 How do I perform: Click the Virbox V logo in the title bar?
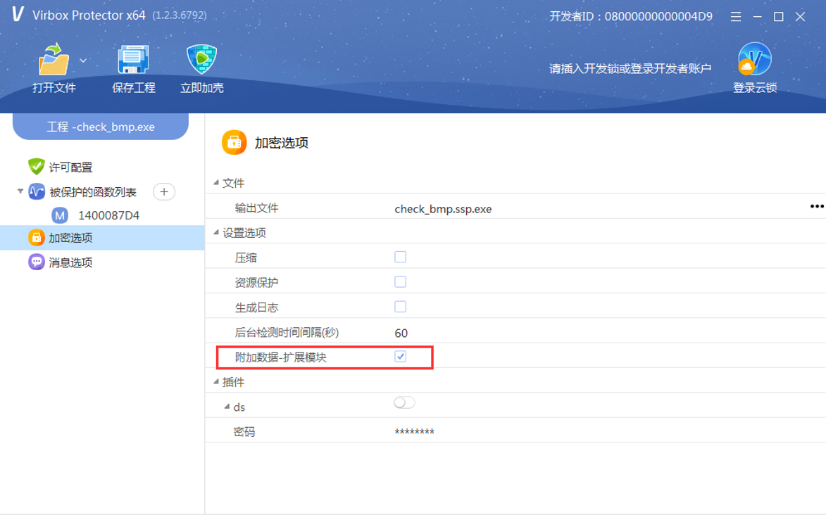point(18,14)
